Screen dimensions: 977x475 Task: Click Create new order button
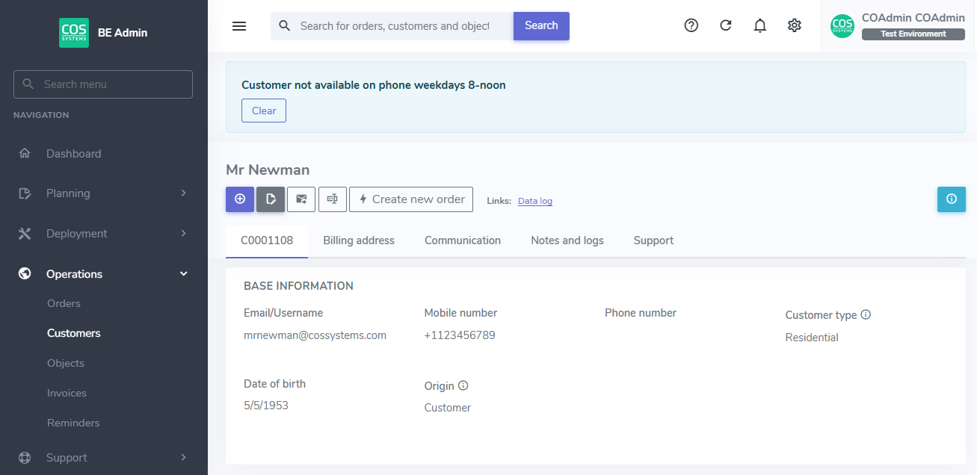click(411, 199)
